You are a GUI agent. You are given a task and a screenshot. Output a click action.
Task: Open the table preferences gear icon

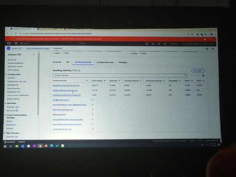click(x=203, y=76)
